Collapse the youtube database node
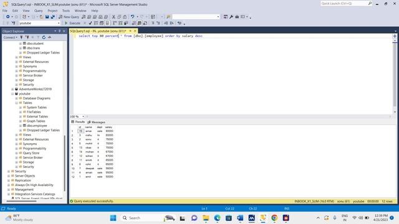399x224 pixels. coord(12,94)
